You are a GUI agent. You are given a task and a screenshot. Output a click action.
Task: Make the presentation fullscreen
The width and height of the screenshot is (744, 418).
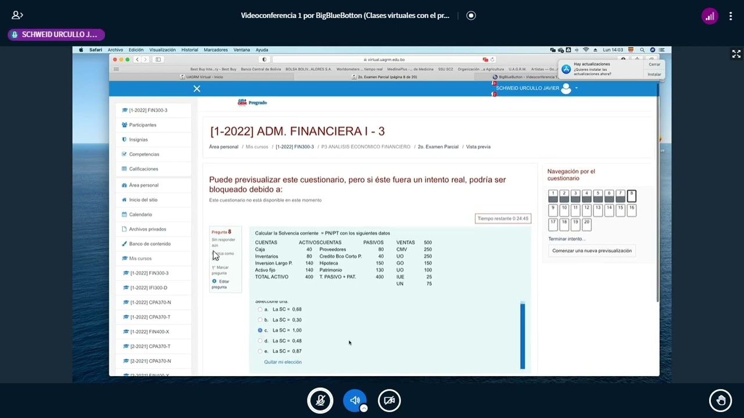point(736,54)
